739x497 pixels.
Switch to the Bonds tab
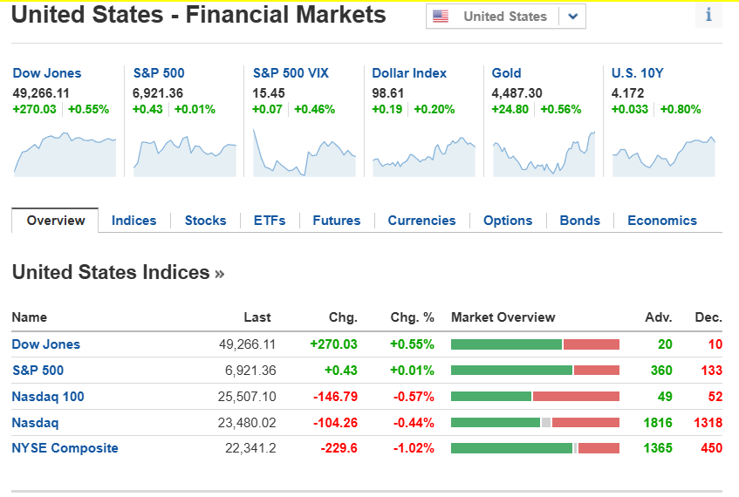click(x=579, y=221)
